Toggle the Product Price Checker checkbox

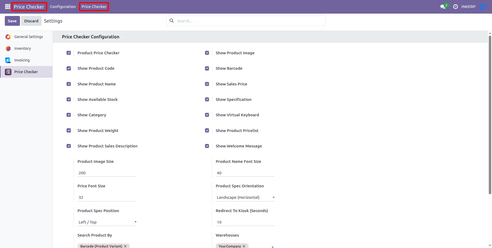pos(69,53)
